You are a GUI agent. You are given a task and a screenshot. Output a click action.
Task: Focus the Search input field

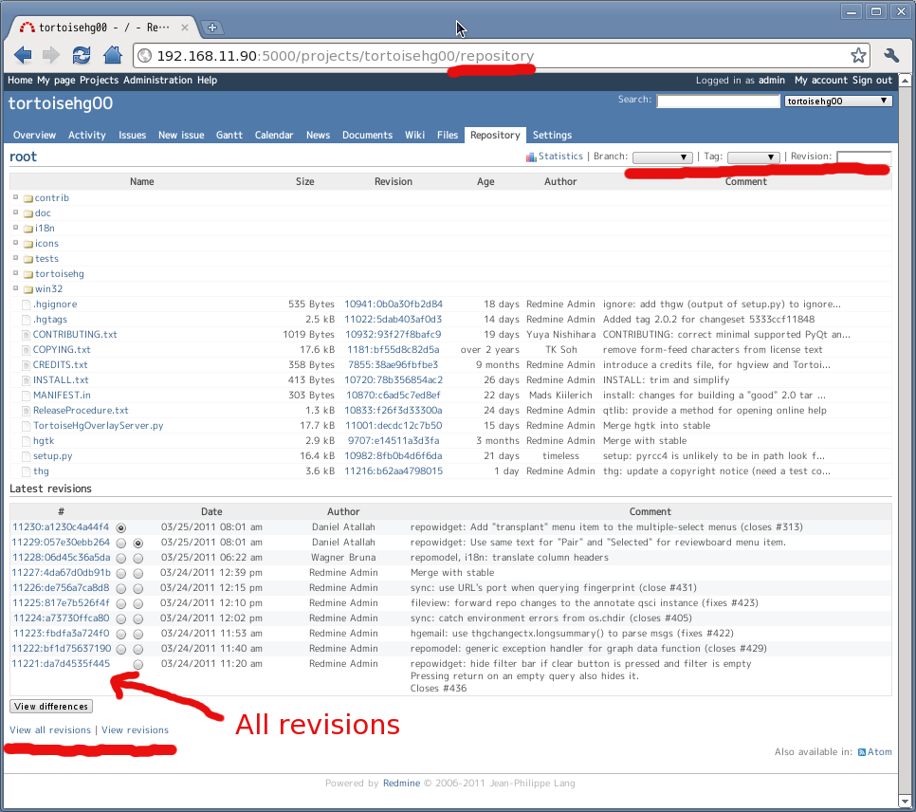tap(718, 101)
